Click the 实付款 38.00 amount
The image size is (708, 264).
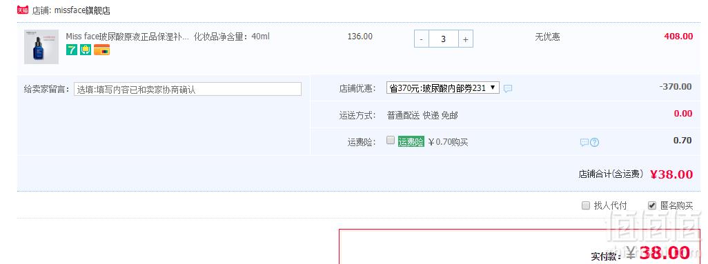(x=658, y=253)
